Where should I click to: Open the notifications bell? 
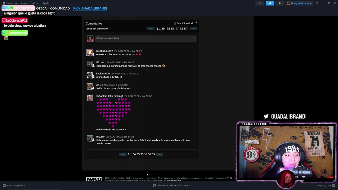tap(280, 3)
